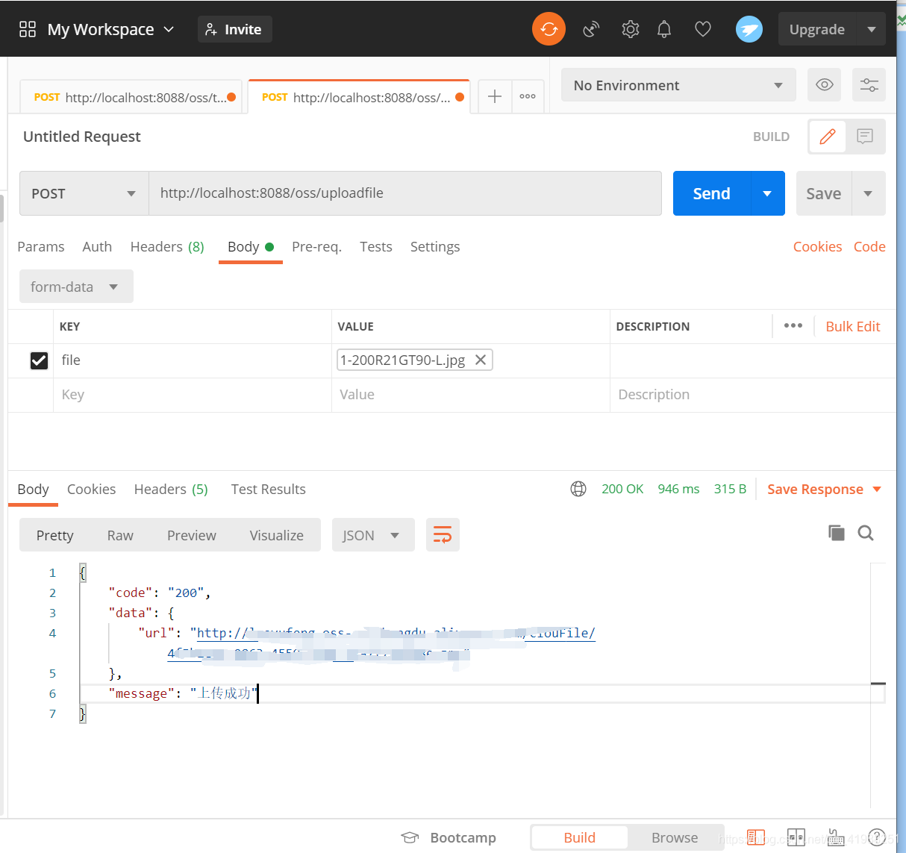Open the No Environment selector
The image size is (906, 853).
[x=678, y=85]
